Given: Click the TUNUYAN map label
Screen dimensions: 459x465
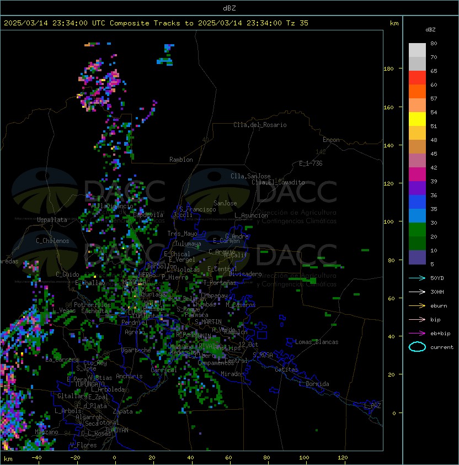Looking at the screenshot, I should tap(117, 430).
